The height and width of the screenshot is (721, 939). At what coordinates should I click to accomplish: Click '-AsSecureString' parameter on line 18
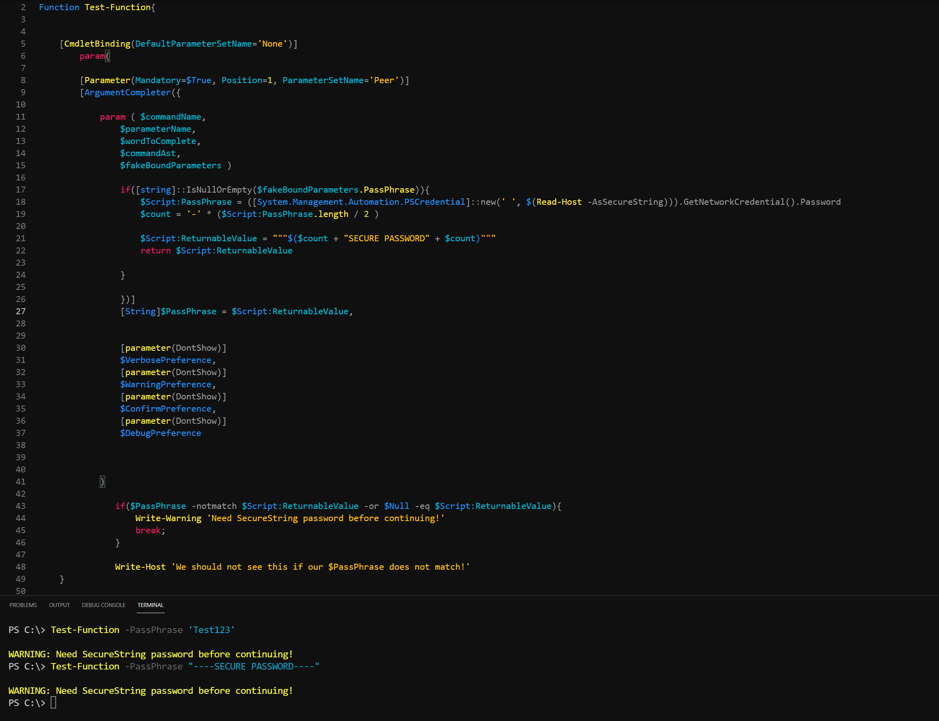click(625, 202)
